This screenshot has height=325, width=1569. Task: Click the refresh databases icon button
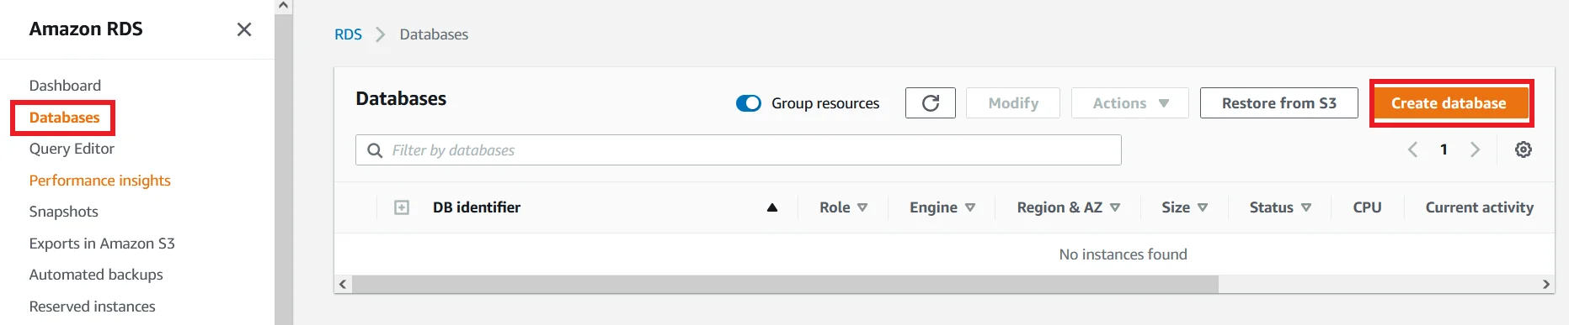[930, 103]
